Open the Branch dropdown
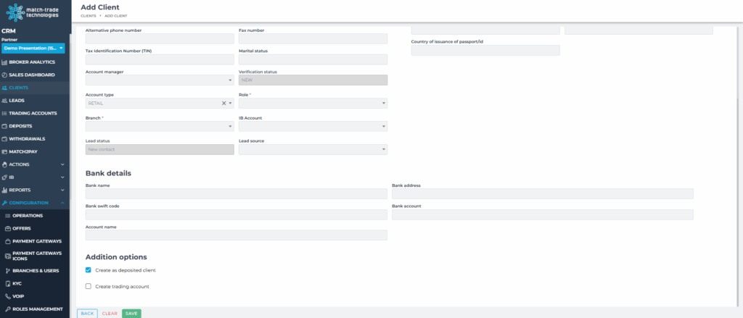This screenshot has height=318, width=743. 160,127
